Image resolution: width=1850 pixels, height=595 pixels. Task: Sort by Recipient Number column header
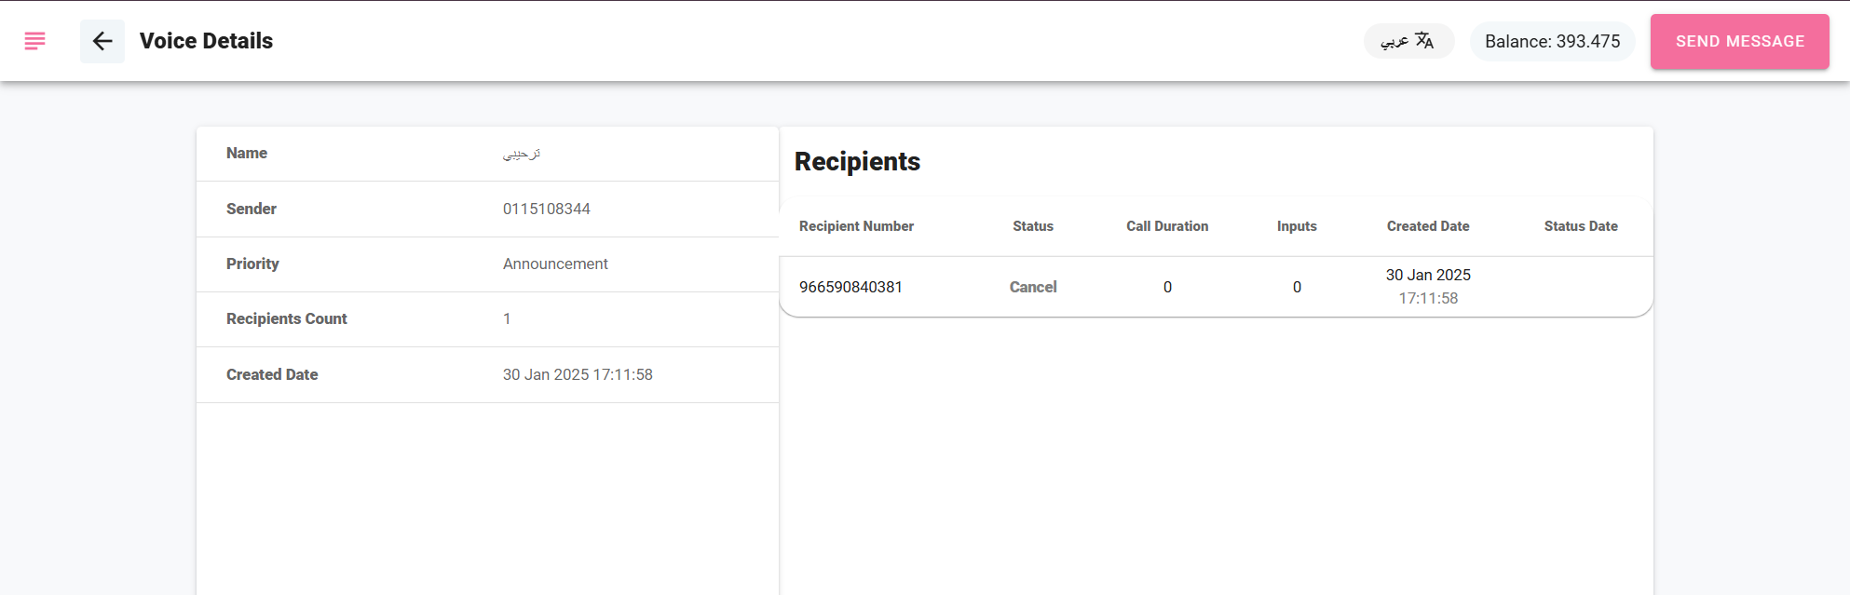click(856, 226)
